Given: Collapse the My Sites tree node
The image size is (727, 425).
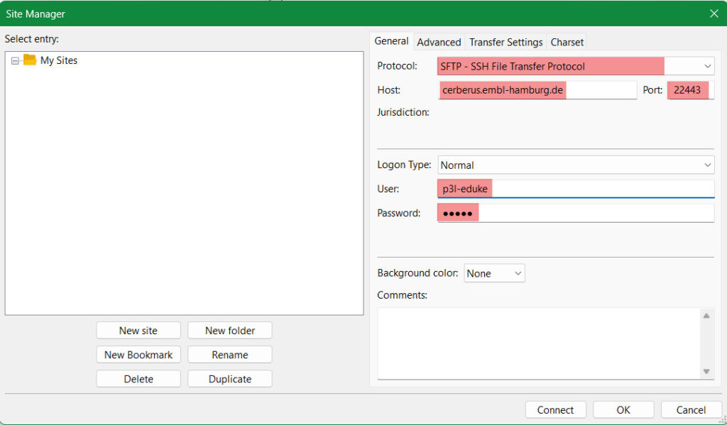Looking at the screenshot, I should [15, 61].
